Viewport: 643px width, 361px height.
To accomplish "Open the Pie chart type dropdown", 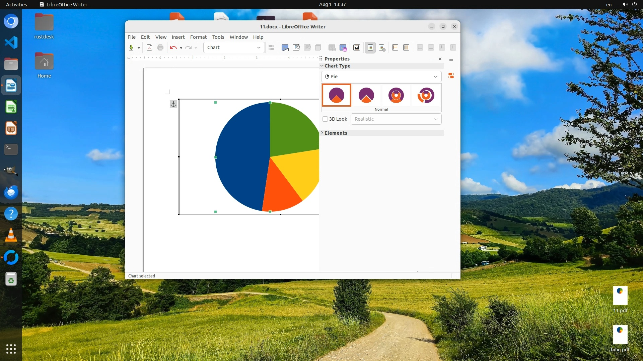I will pyautogui.click(x=381, y=77).
